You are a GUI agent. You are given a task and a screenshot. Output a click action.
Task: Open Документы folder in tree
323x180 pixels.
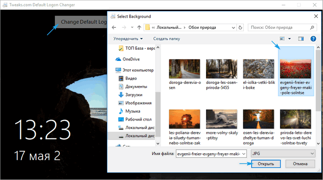[x=133, y=87]
